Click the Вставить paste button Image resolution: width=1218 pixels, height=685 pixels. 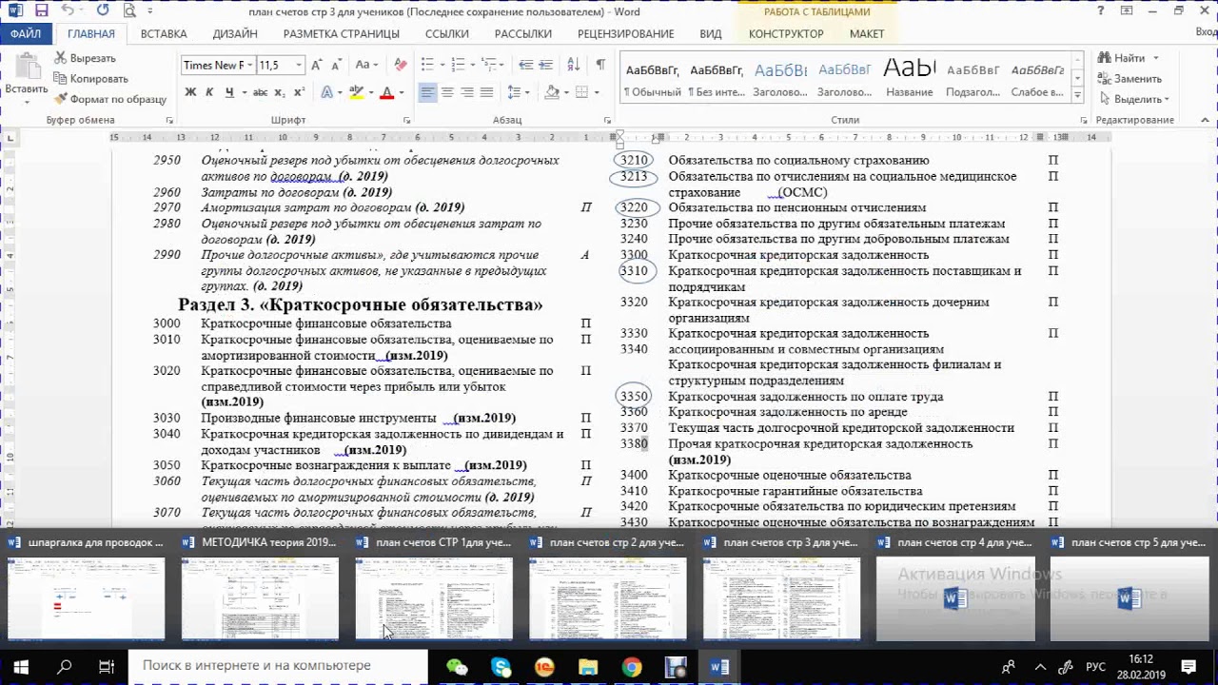26,78
